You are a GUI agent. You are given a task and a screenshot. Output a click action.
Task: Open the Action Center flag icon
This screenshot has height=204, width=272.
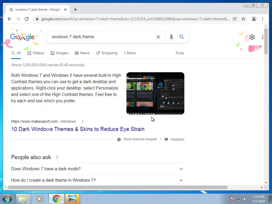tap(232, 199)
